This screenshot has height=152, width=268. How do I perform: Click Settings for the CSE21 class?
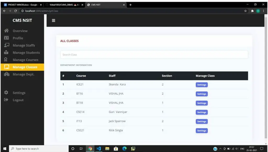tap(202, 131)
